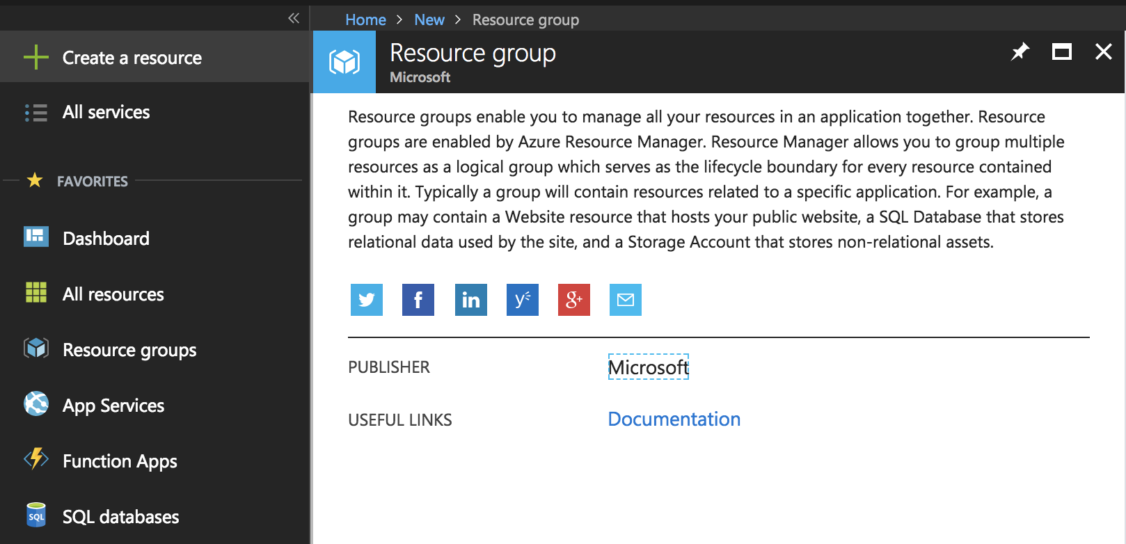Click the Resource group header cube icon
1126x544 pixels.
344,62
